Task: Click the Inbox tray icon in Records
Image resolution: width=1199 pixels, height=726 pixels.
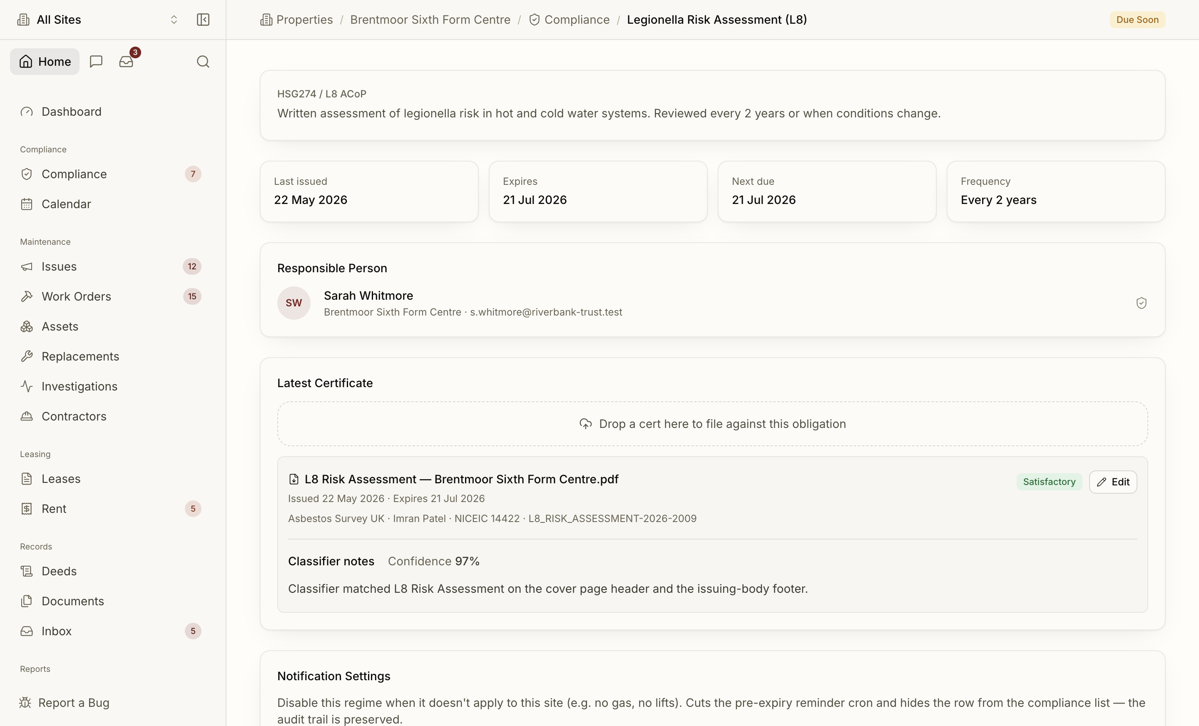Action: (27, 631)
